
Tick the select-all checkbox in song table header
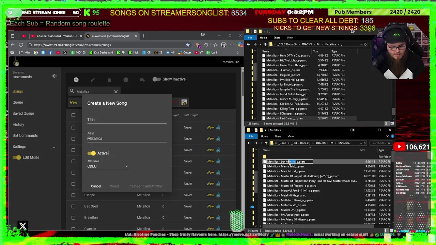coord(73,115)
